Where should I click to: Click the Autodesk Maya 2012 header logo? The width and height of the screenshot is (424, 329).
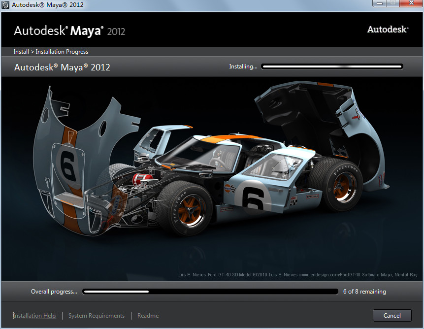69,31
